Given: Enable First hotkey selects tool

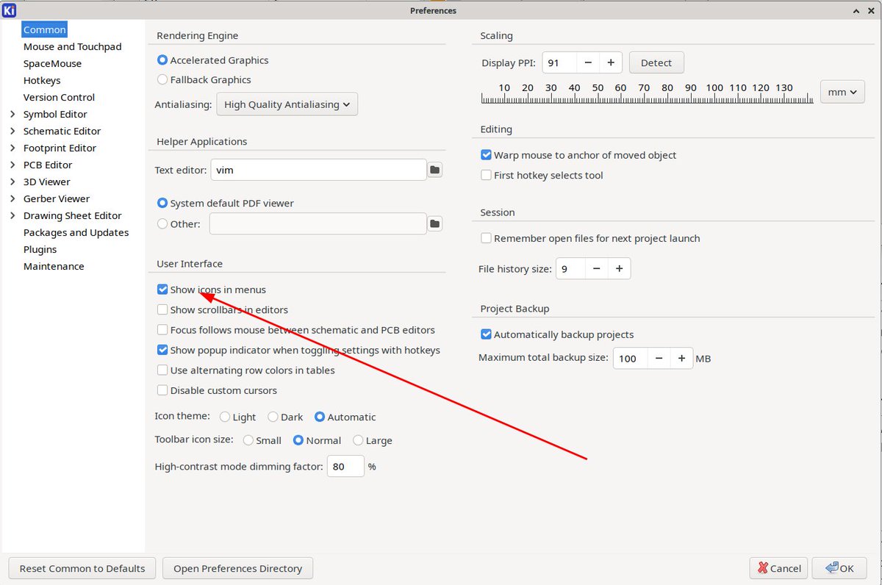Looking at the screenshot, I should (x=486, y=175).
